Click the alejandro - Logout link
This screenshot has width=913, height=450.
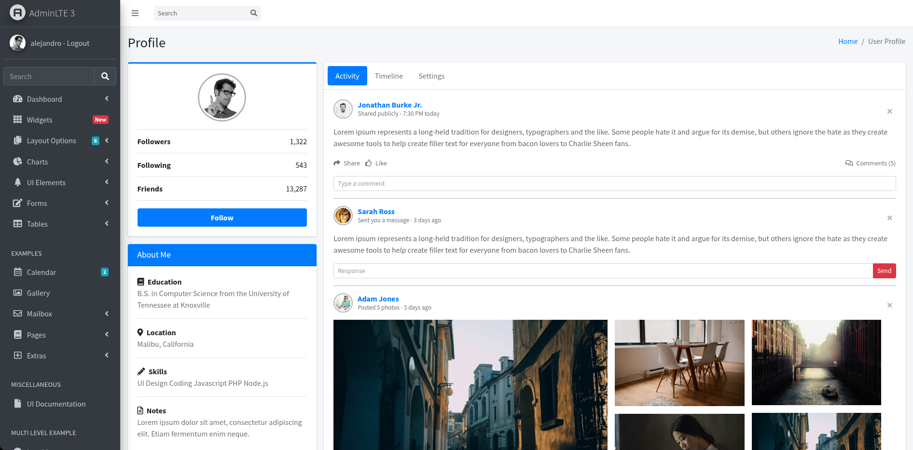click(x=60, y=43)
